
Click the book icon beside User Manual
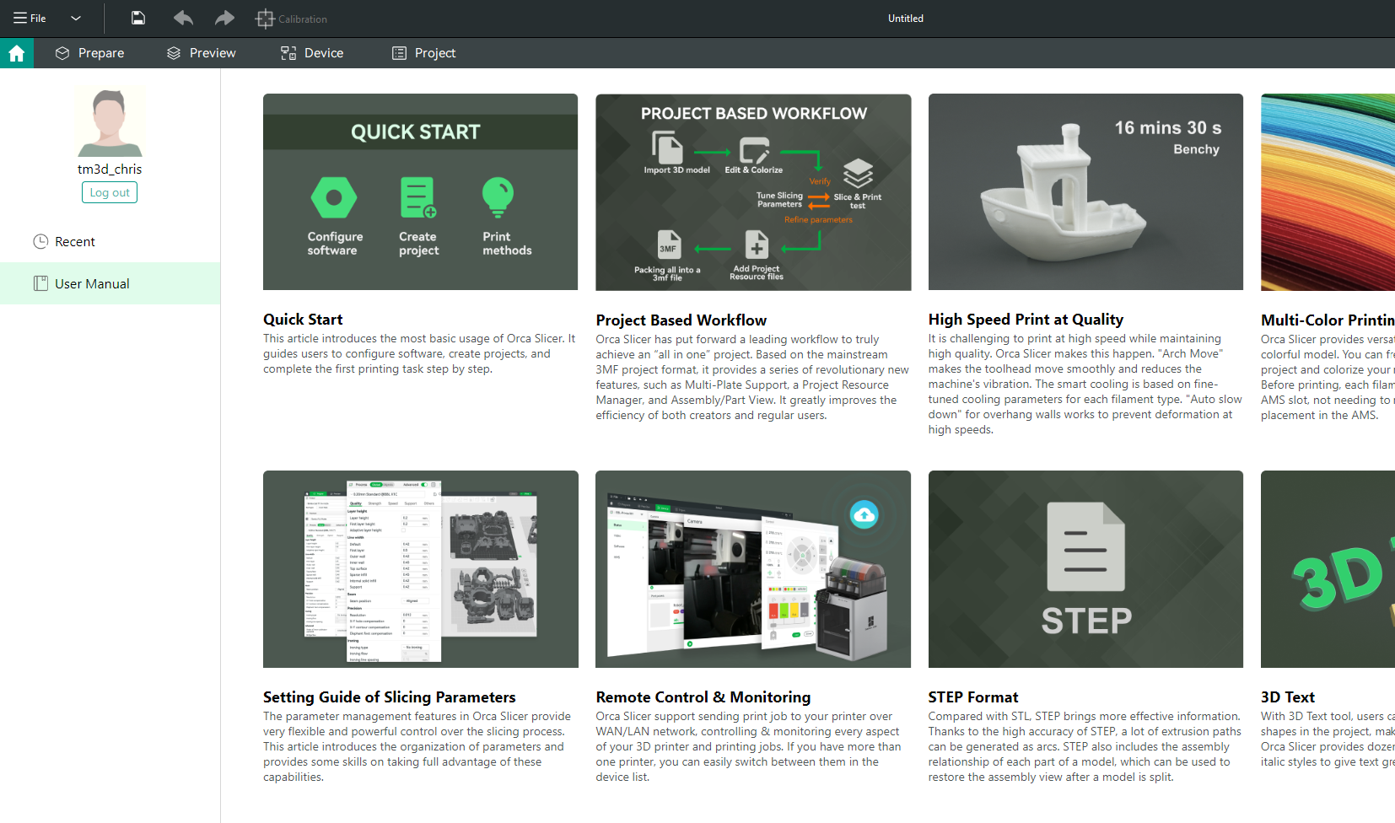coord(40,283)
